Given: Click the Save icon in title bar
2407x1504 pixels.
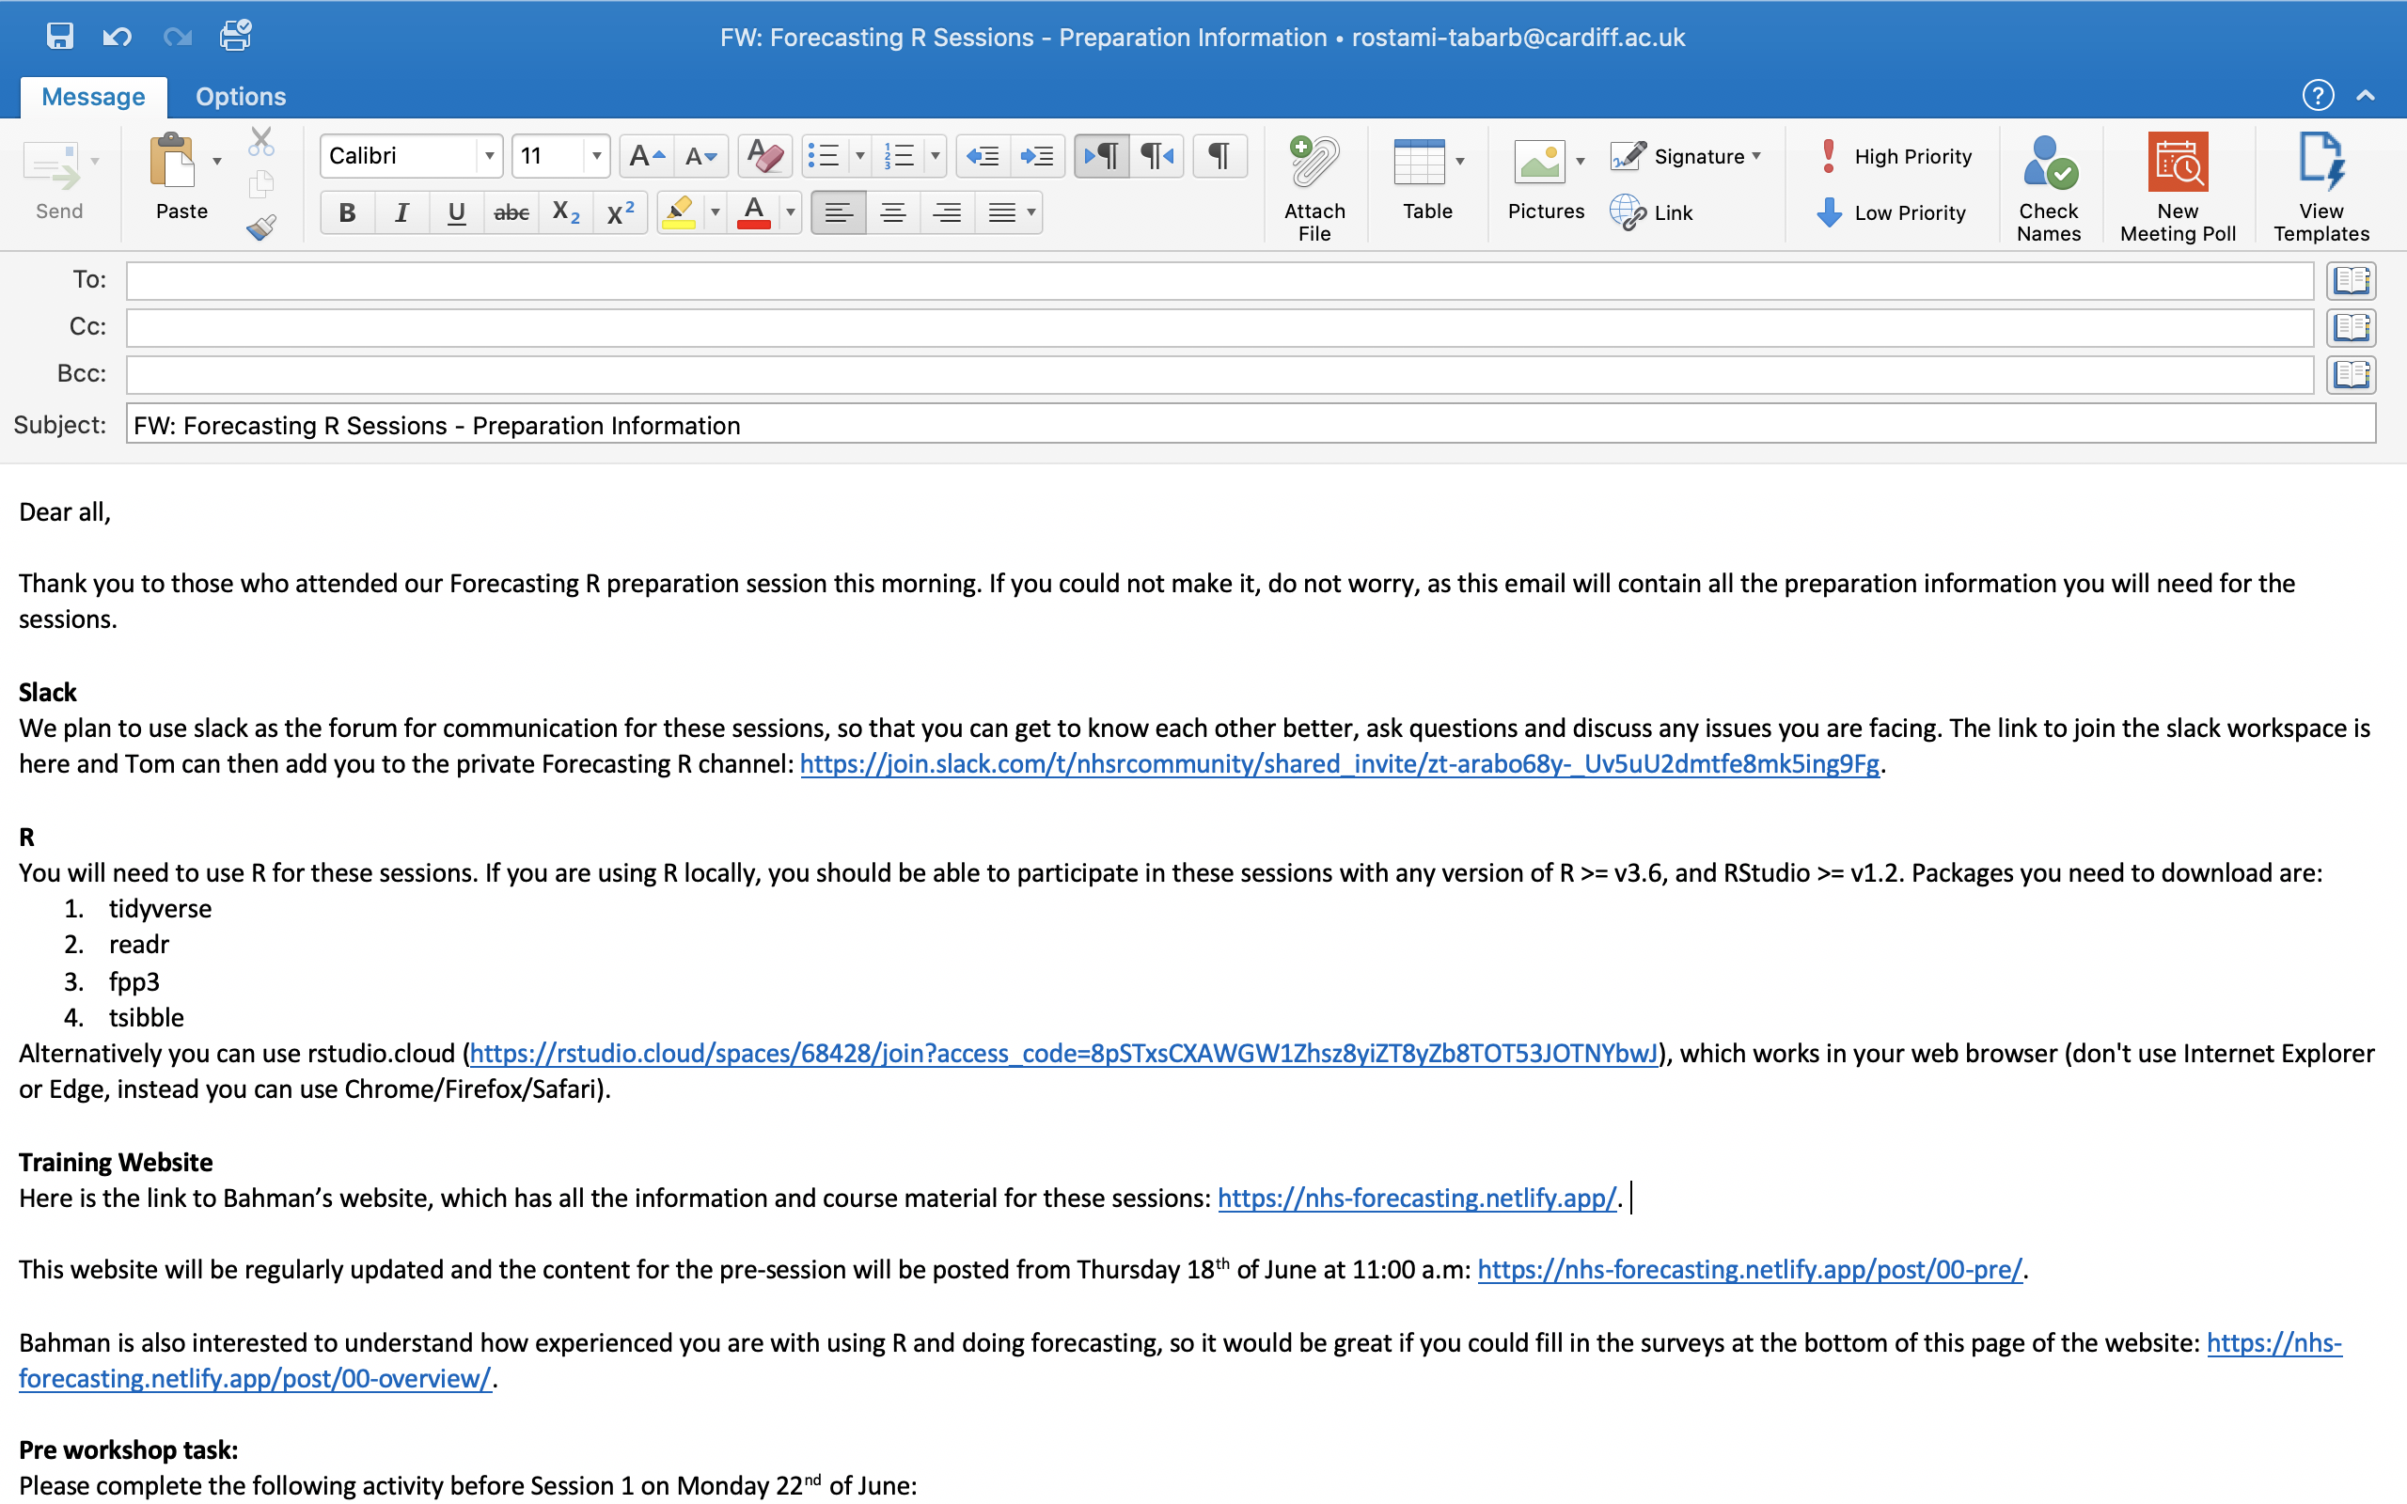Looking at the screenshot, I should [x=59, y=37].
